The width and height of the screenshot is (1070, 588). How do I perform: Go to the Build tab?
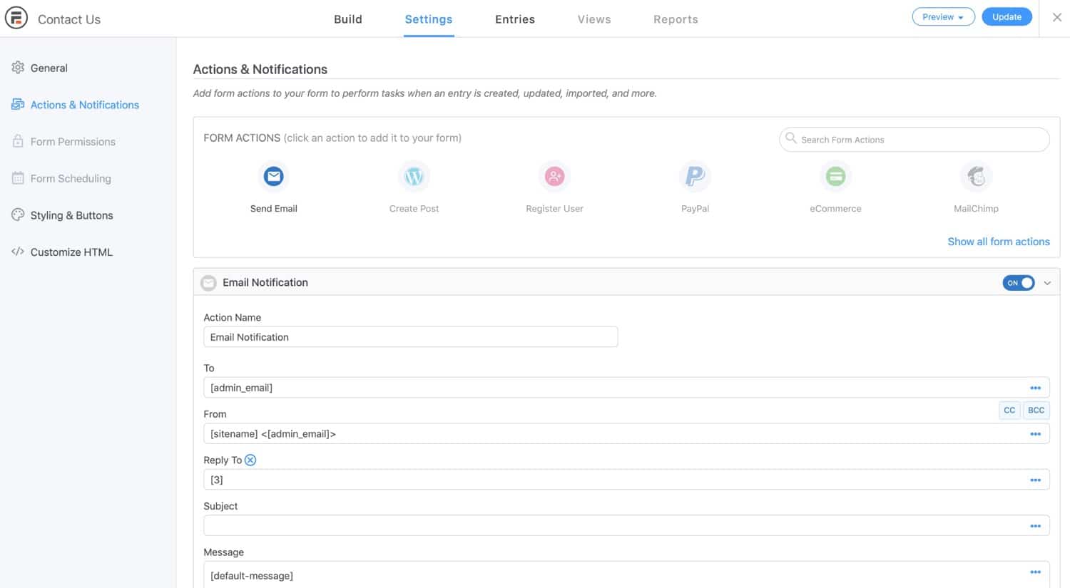pyautogui.click(x=348, y=19)
